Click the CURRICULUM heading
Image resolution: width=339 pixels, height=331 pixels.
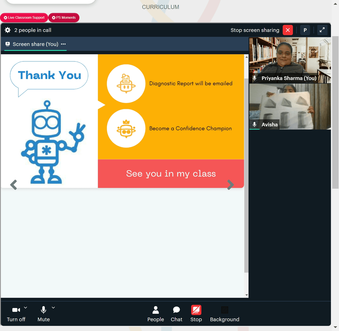pyautogui.click(x=160, y=7)
